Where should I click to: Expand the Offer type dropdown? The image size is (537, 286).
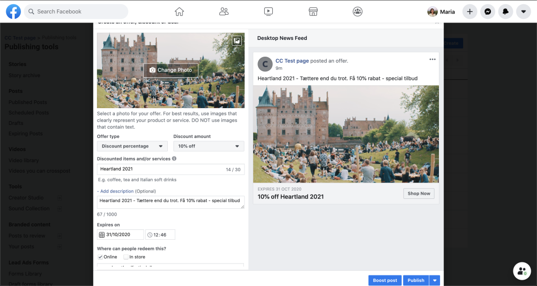[x=132, y=146]
